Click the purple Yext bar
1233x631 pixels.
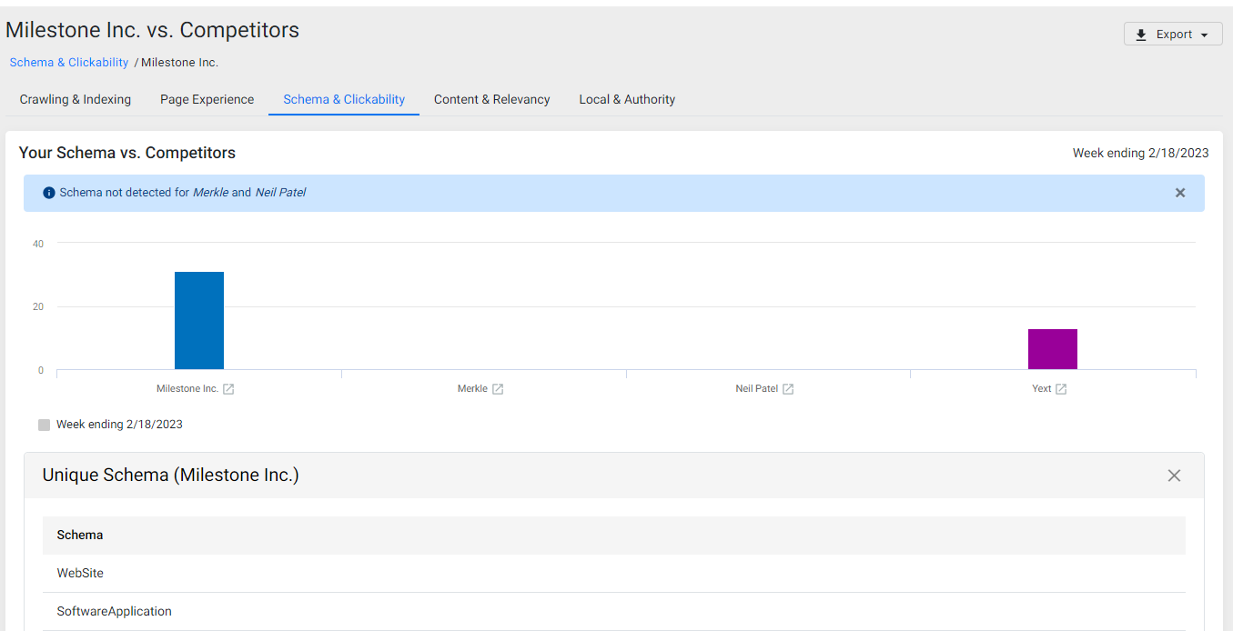[1053, 349]
